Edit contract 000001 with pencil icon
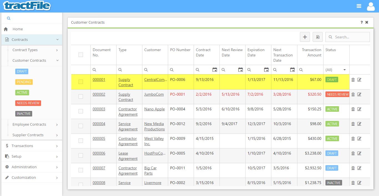The width and height of the screenshot is (379, 196). click(x=359, y=80)
